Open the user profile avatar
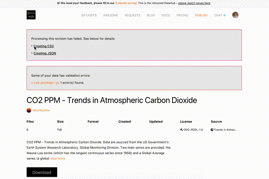 tap(235, 15)
